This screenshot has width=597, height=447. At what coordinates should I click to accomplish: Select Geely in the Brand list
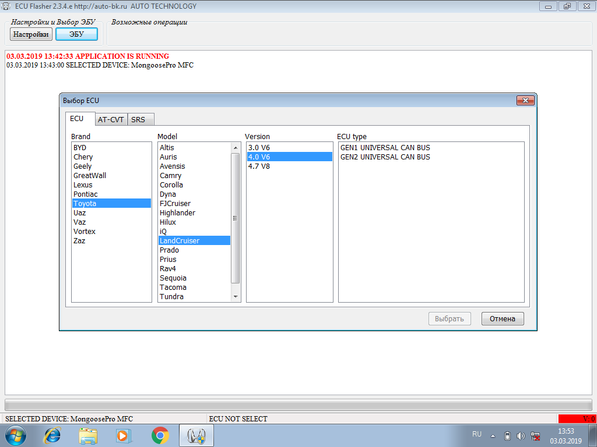(111, 166)
